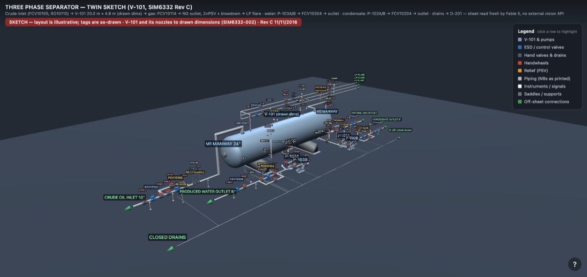The width and height of the screenshot is (587, 277).
Task: Click the D-201 (drain drum) label
Action: [401, 130]
